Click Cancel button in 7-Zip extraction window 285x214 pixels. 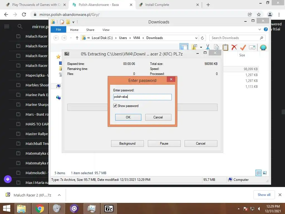(201, 144)
